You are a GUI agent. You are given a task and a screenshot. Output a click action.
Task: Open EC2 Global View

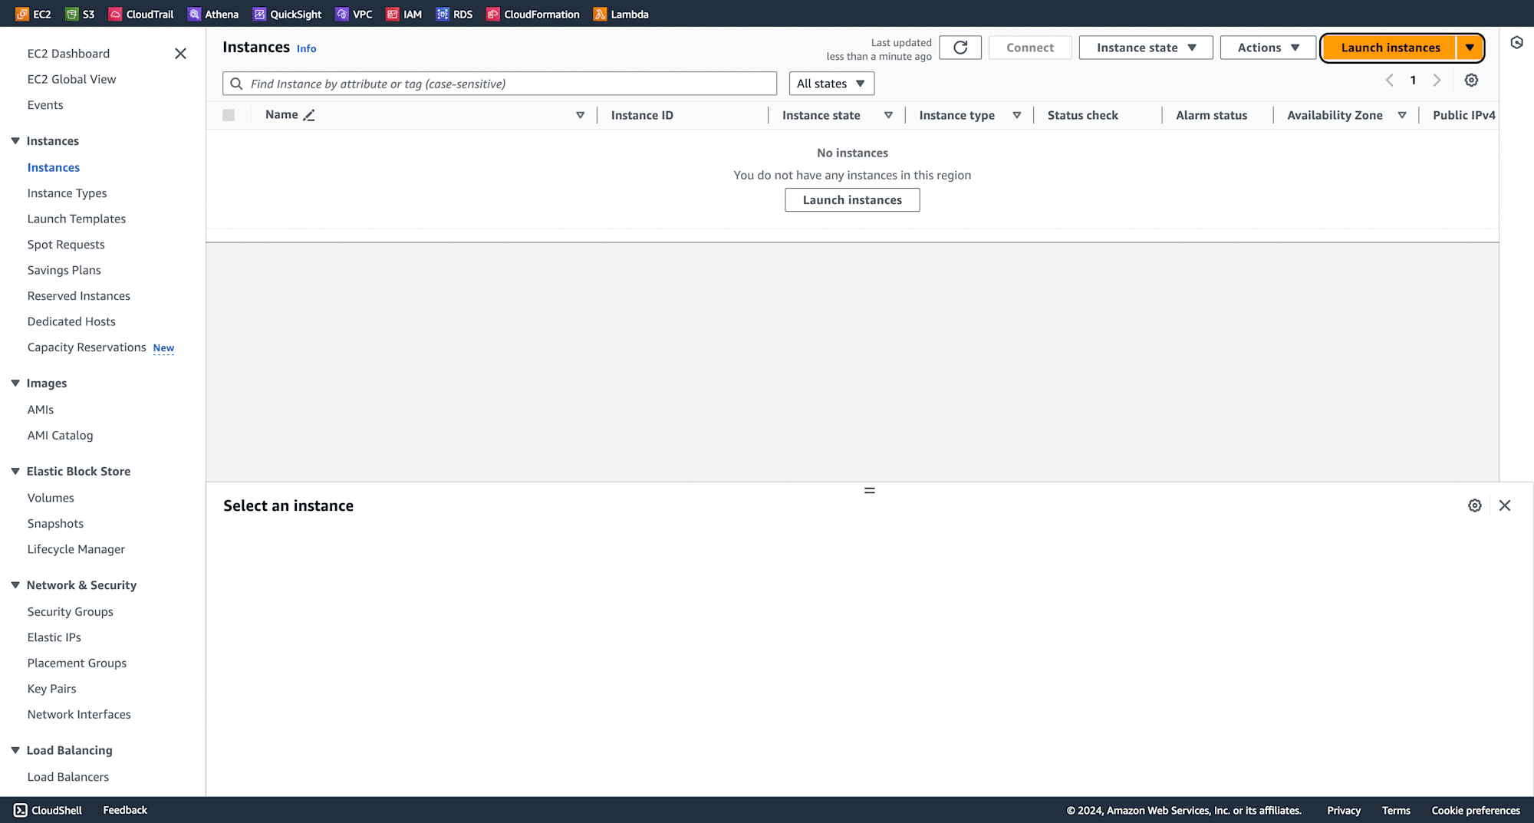[x=71, y=79]
